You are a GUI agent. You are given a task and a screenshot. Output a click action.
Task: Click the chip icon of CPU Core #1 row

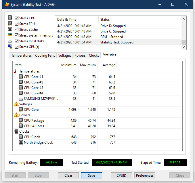click(x=21, y=77)
